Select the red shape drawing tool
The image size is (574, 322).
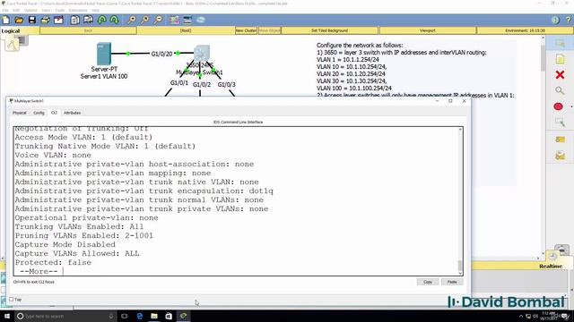pyautogui.click(x=558, y=106)
